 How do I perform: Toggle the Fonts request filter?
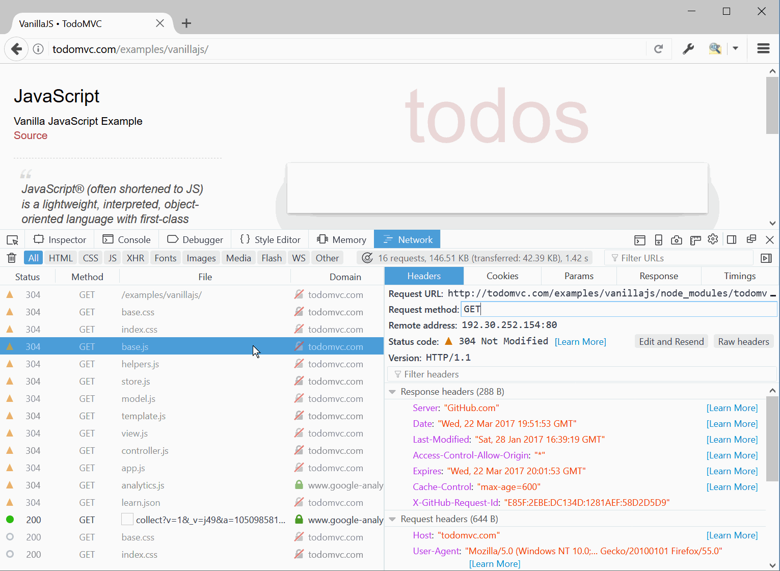[x=166, y=258]
